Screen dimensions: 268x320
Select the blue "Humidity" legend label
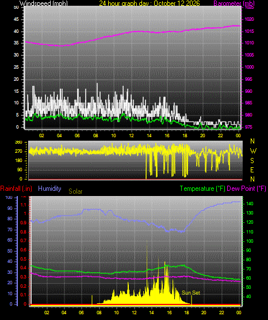coord(49,189)
